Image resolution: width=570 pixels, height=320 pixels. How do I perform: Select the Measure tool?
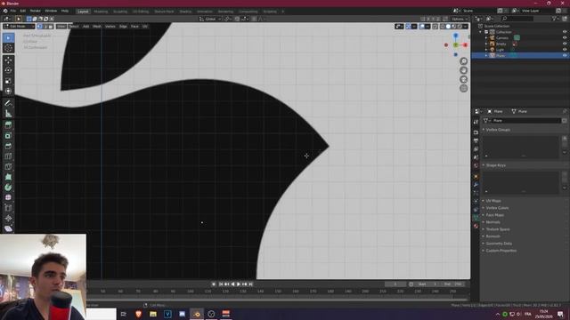(8, 114)
